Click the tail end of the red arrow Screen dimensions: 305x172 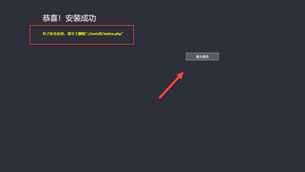click(x=160, y=98)
